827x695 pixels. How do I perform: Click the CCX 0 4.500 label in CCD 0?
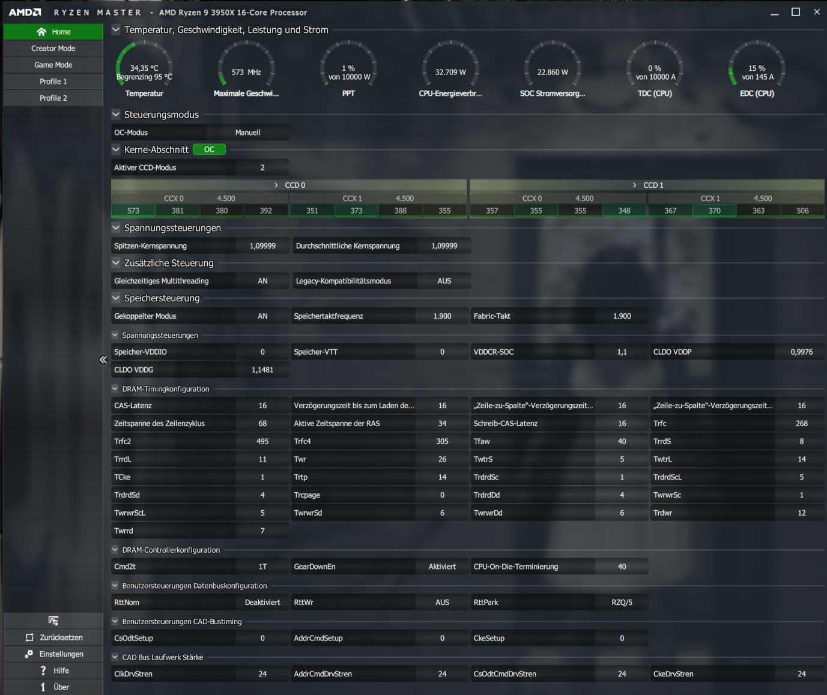[x=199, y=199]
